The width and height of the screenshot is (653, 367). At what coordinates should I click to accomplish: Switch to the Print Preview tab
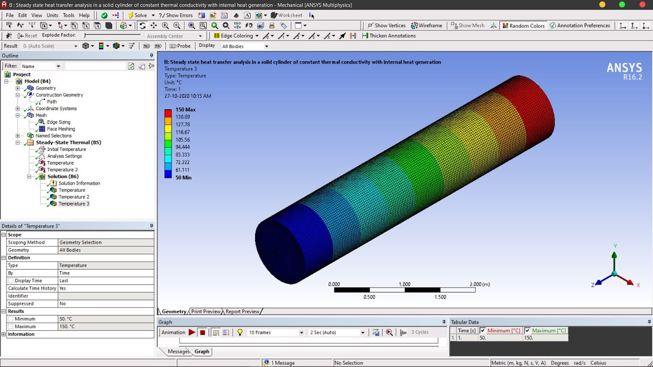coord(206,311)
